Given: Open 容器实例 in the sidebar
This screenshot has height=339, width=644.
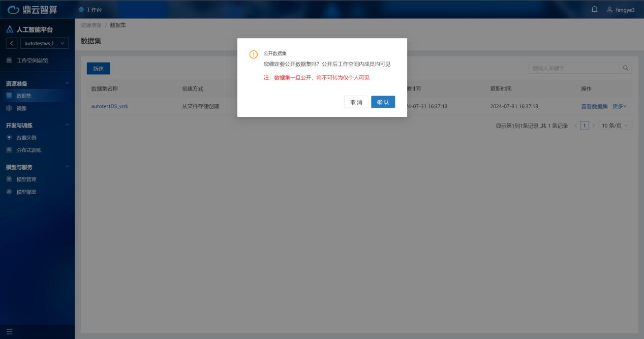Looking at the screenshot, I should 26,138.
